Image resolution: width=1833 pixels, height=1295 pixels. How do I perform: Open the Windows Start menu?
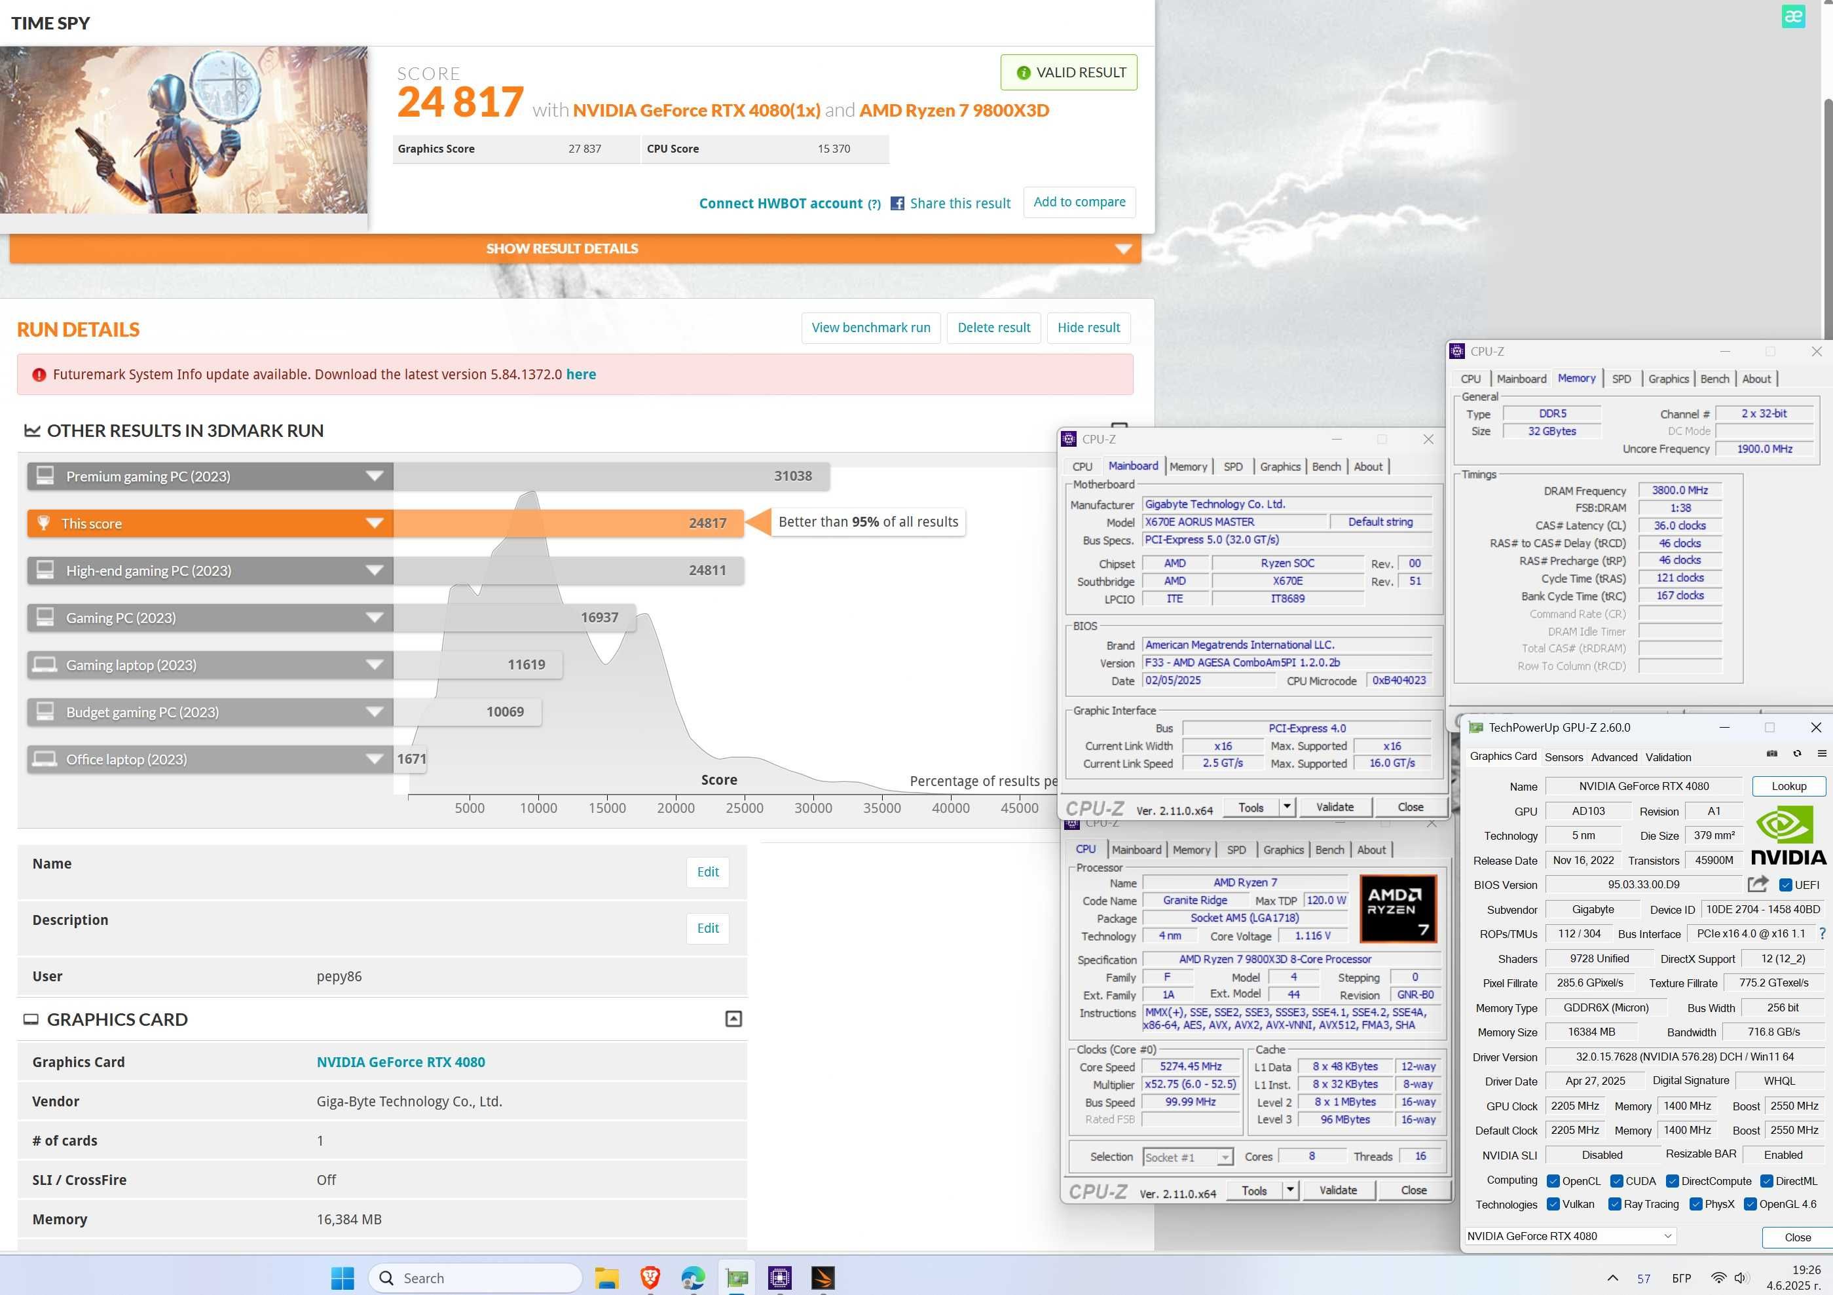click(x=343, y=1278)
